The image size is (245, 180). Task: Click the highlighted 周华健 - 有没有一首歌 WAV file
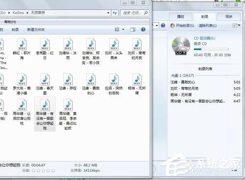click(45, 114)
